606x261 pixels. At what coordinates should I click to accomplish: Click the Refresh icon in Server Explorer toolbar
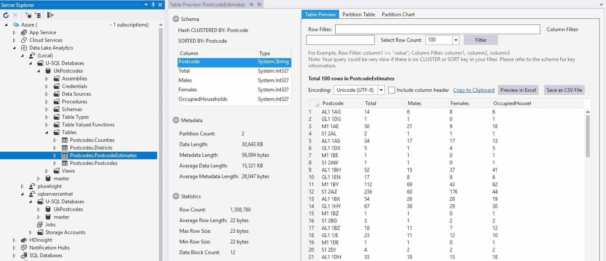coord(6,15)
